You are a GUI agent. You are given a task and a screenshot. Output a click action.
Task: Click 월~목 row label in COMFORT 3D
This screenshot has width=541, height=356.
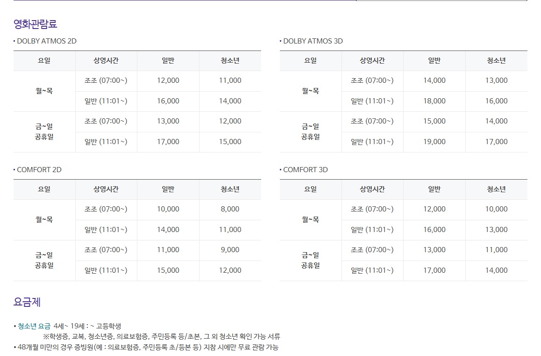(311, 219)
